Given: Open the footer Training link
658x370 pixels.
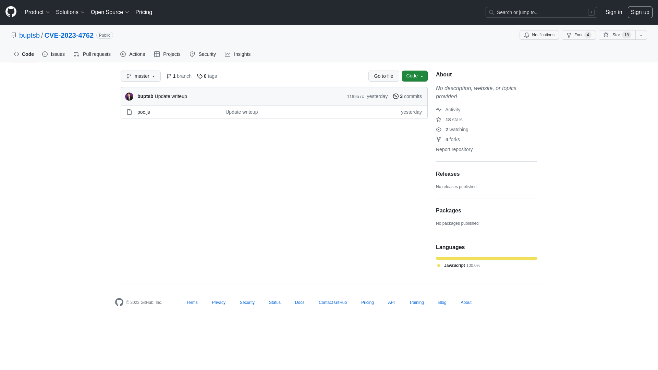Looking at the screenshot, I should click(416, 303).
